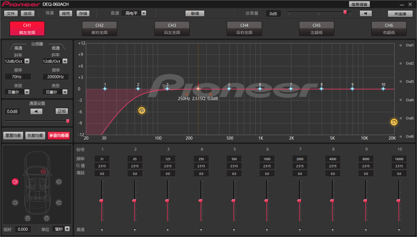Click low-pass filter L marker on graph
Viewport: 417px width, 237px height.
point(394,122)
